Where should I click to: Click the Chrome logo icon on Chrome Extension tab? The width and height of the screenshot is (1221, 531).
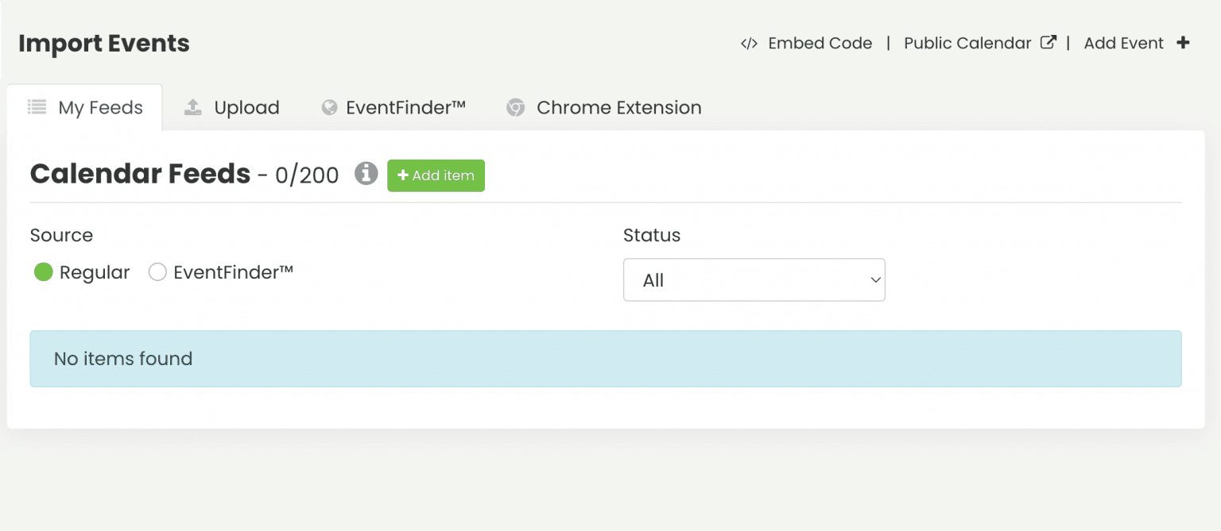tap(516, 106)
